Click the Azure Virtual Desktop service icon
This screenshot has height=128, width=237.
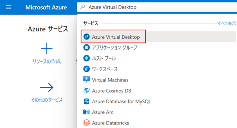(86, 37)
